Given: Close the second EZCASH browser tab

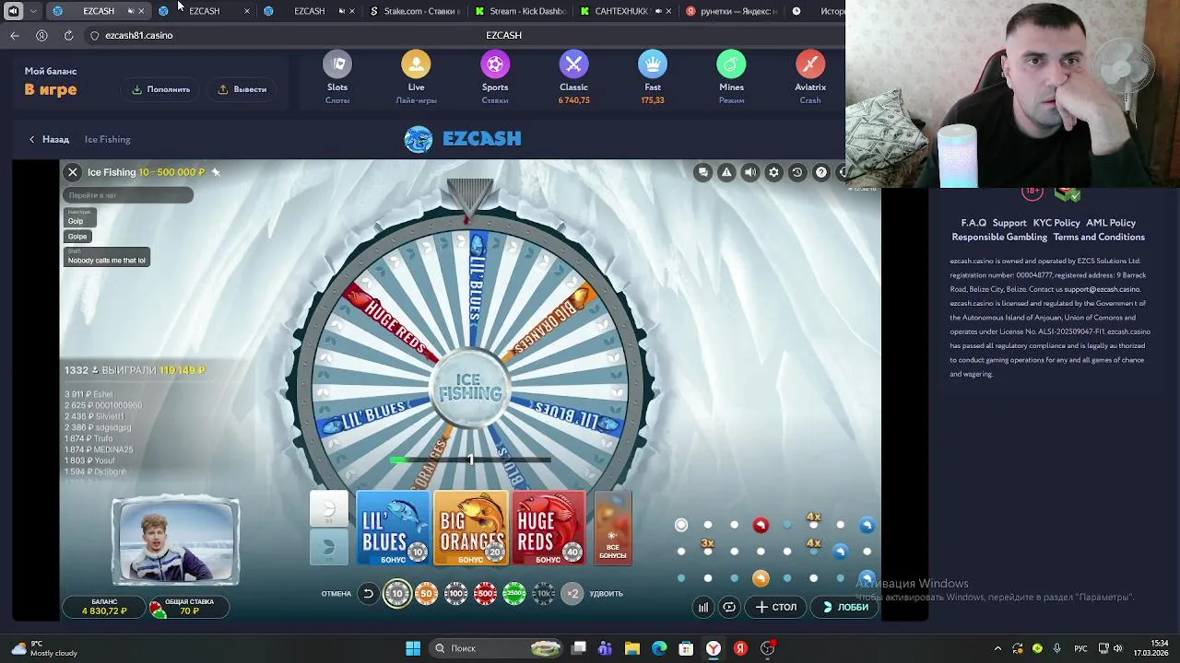Looking at the screenshot, I should 246,11.
